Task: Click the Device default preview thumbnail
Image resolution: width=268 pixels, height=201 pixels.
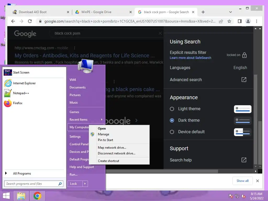Action: point(243,132)
